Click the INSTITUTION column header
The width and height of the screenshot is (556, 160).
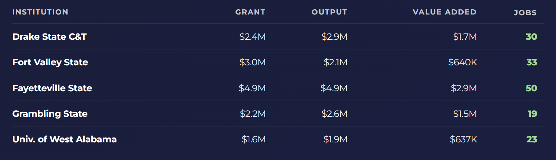coord(40,12)
